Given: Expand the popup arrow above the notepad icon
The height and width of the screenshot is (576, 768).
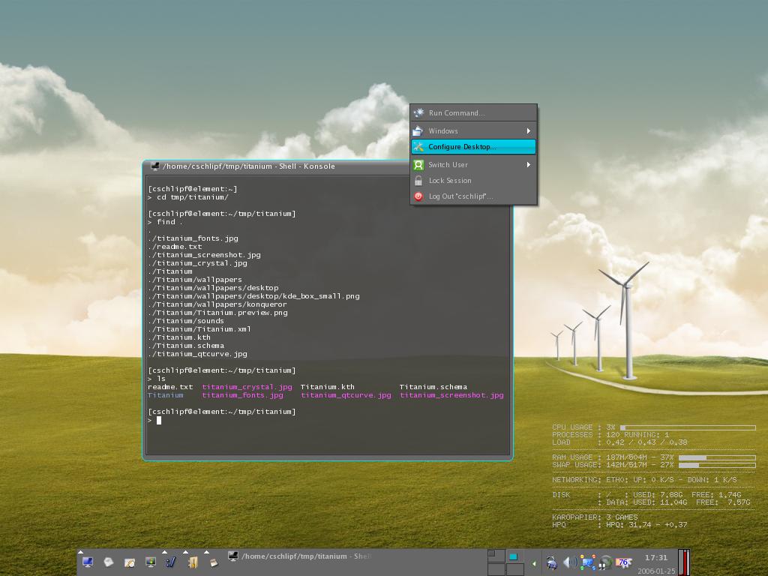Looking at the screenshot, I should tap(206, 552).
